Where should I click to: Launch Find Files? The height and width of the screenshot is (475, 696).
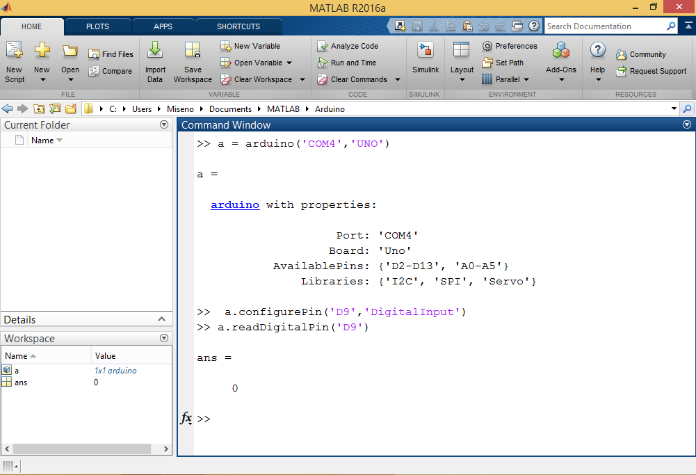coord(111,54)
